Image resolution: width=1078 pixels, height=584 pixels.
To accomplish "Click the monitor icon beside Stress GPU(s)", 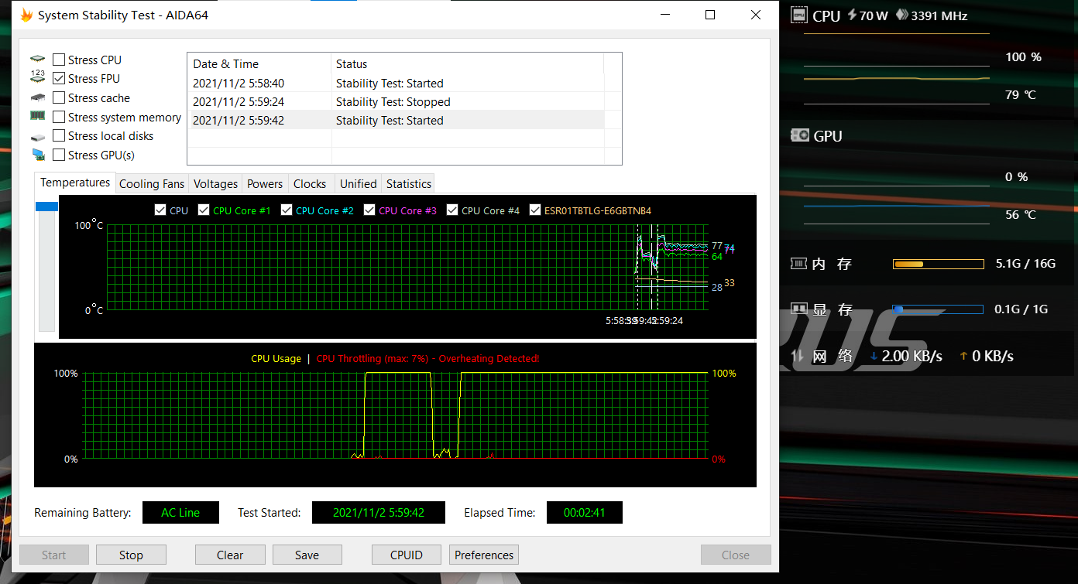I will point(38,155).
